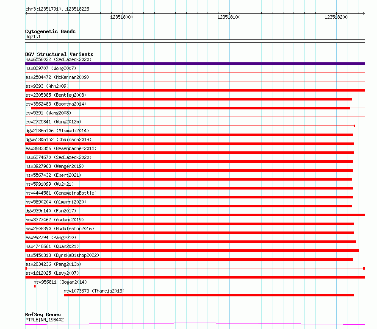Click the dgv2586n106 (Alsmadi2014) label

pyautogui.click(x=57, y=131)
